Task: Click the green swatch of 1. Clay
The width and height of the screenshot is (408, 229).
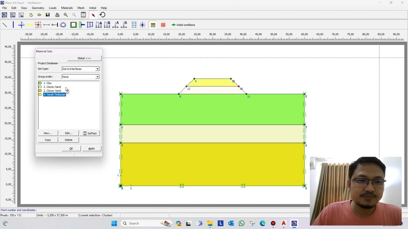Action: (x=40, y=83)
